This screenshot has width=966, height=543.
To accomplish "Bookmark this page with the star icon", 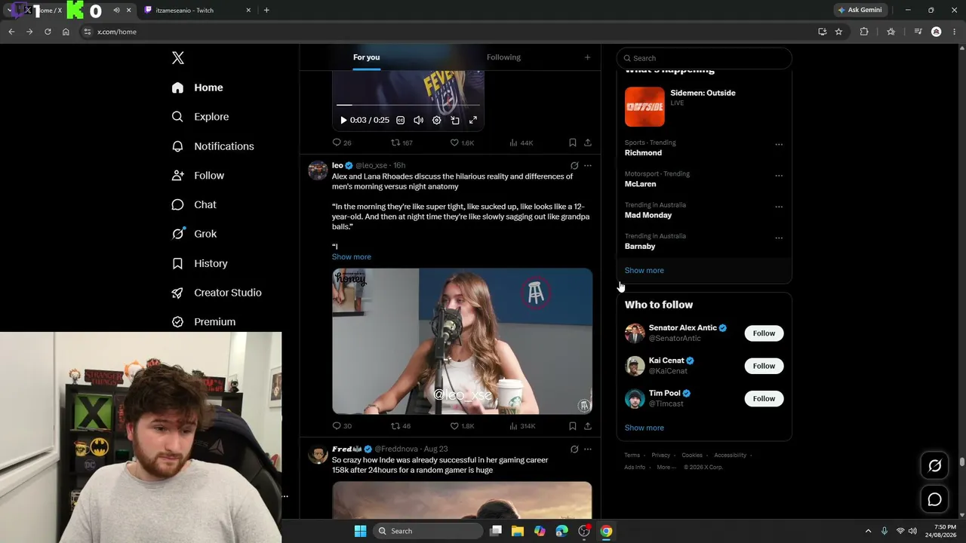I will coord(838,32).
